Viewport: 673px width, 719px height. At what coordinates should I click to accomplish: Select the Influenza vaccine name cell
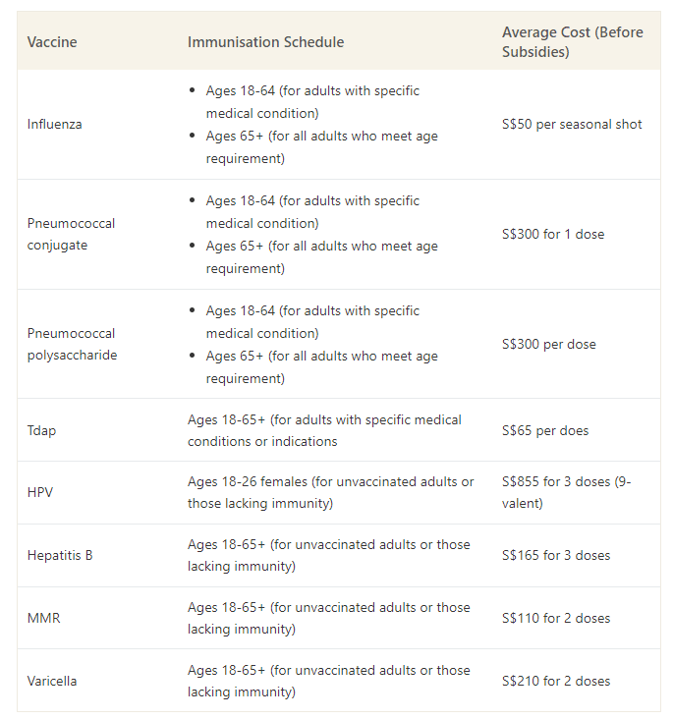[x=55, y=125]
